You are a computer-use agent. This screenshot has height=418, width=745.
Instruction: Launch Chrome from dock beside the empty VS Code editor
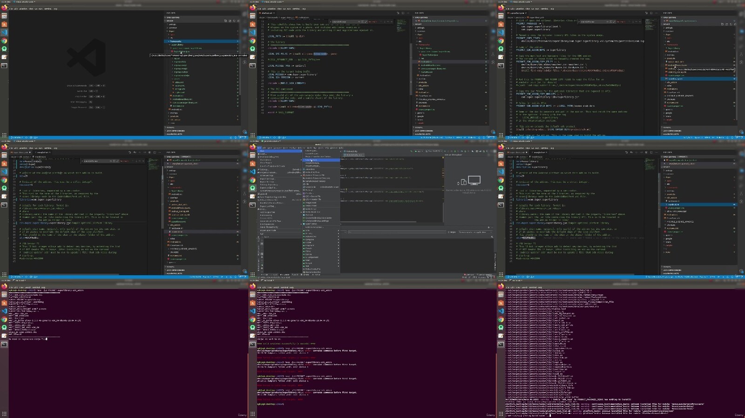[4, 41]
